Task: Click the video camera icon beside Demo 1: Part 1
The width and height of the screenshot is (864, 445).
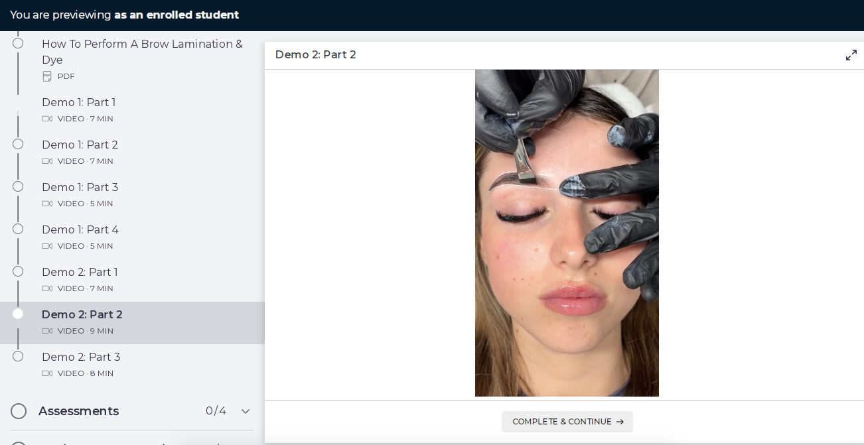Action: coord(47,119)
